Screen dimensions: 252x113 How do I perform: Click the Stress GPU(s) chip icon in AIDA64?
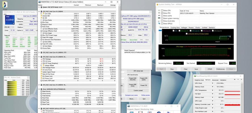point(159,23)
